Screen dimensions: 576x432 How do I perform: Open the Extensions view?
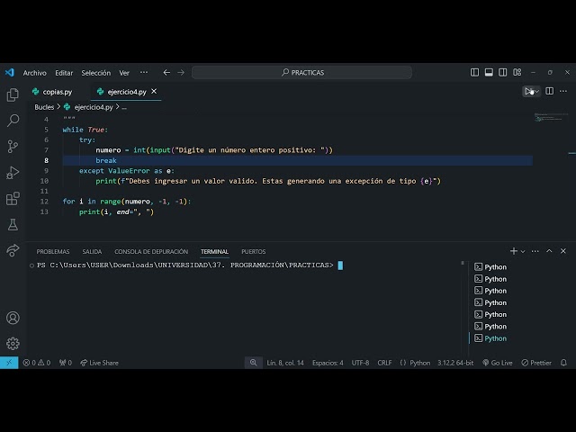pos(13,199)
